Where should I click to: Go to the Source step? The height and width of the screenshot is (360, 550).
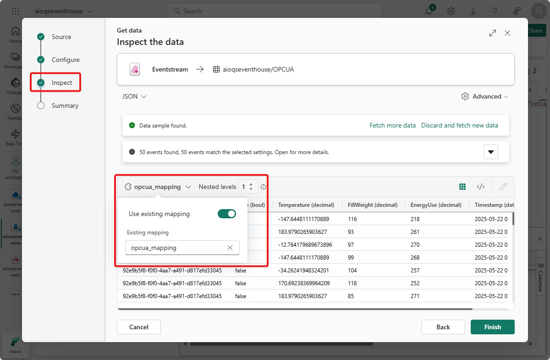(x=61, y=37)
